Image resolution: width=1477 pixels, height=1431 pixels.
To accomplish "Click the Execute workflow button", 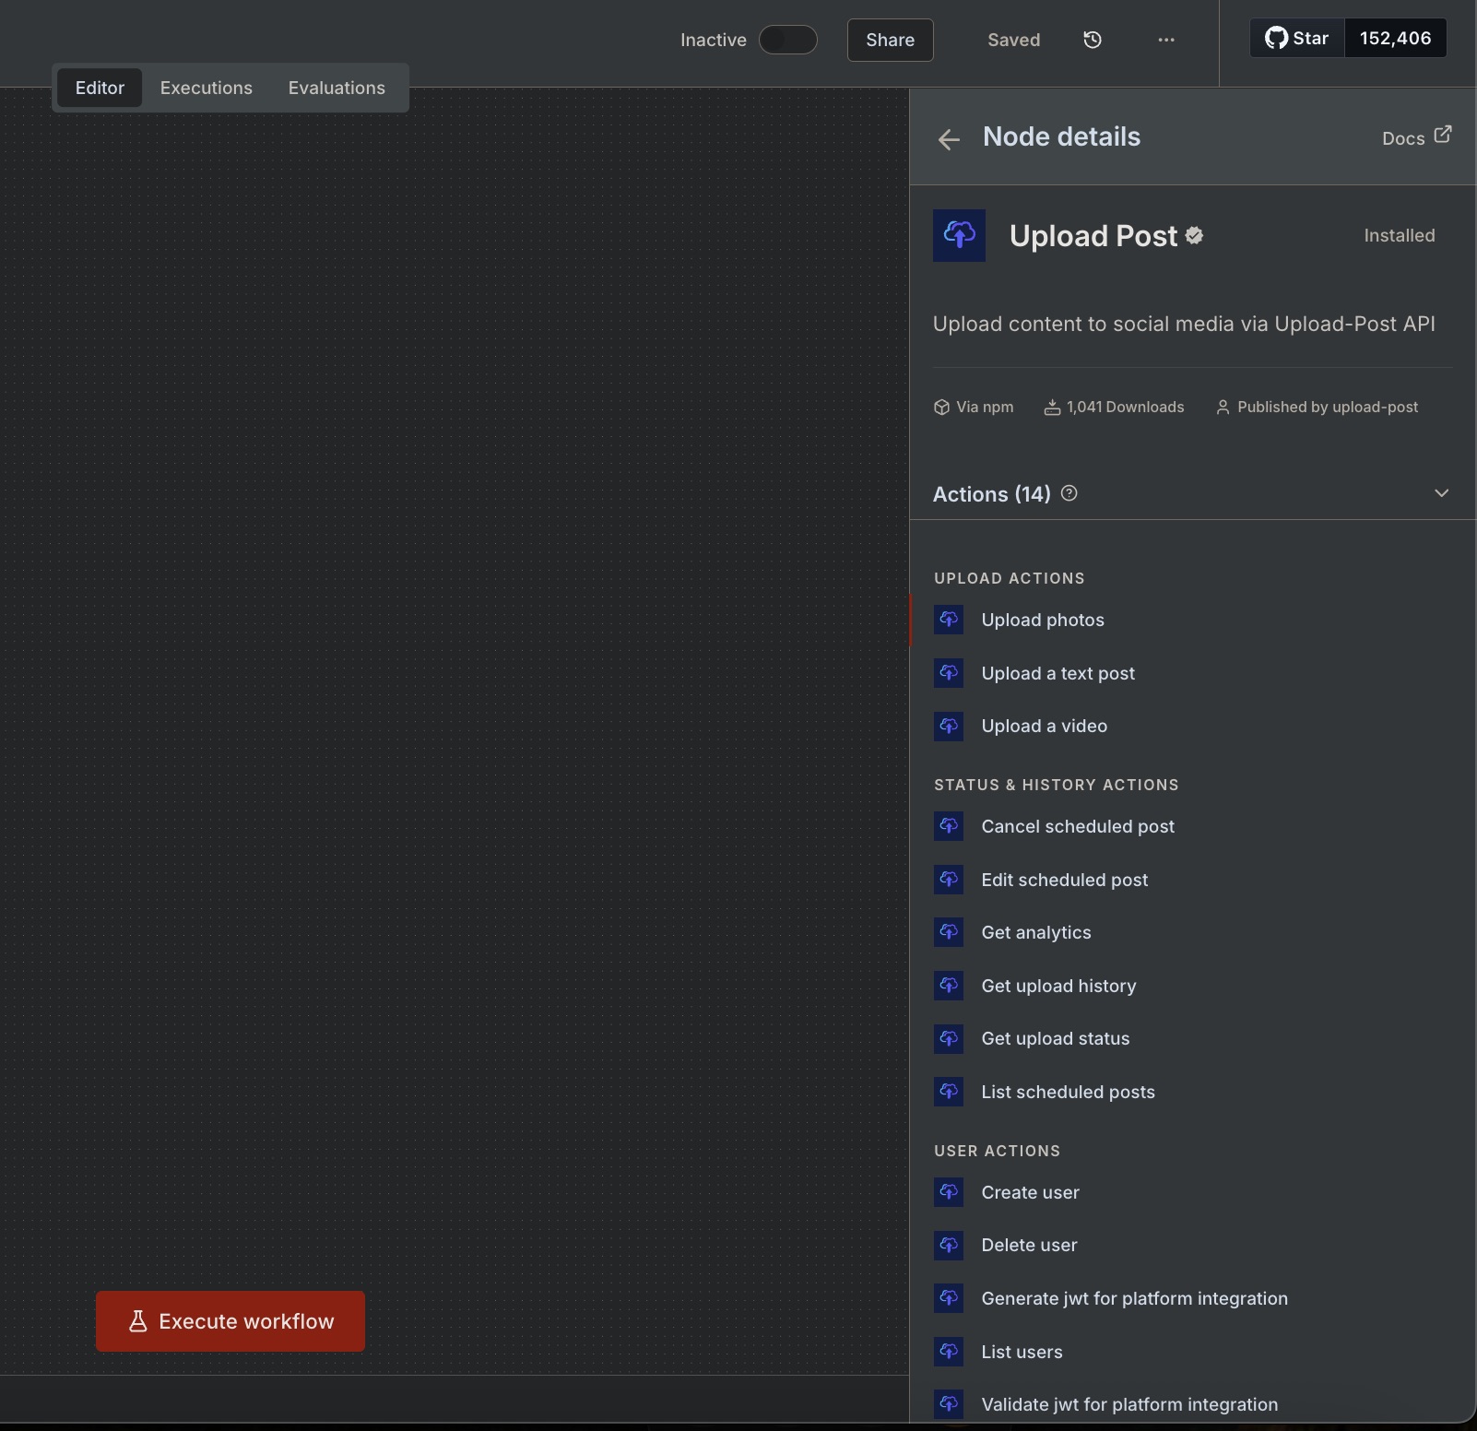I will pos(230,1321).
